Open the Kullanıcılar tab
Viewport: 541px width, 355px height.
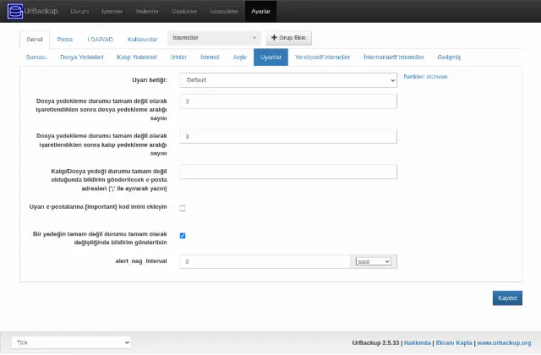pos(143,40)
